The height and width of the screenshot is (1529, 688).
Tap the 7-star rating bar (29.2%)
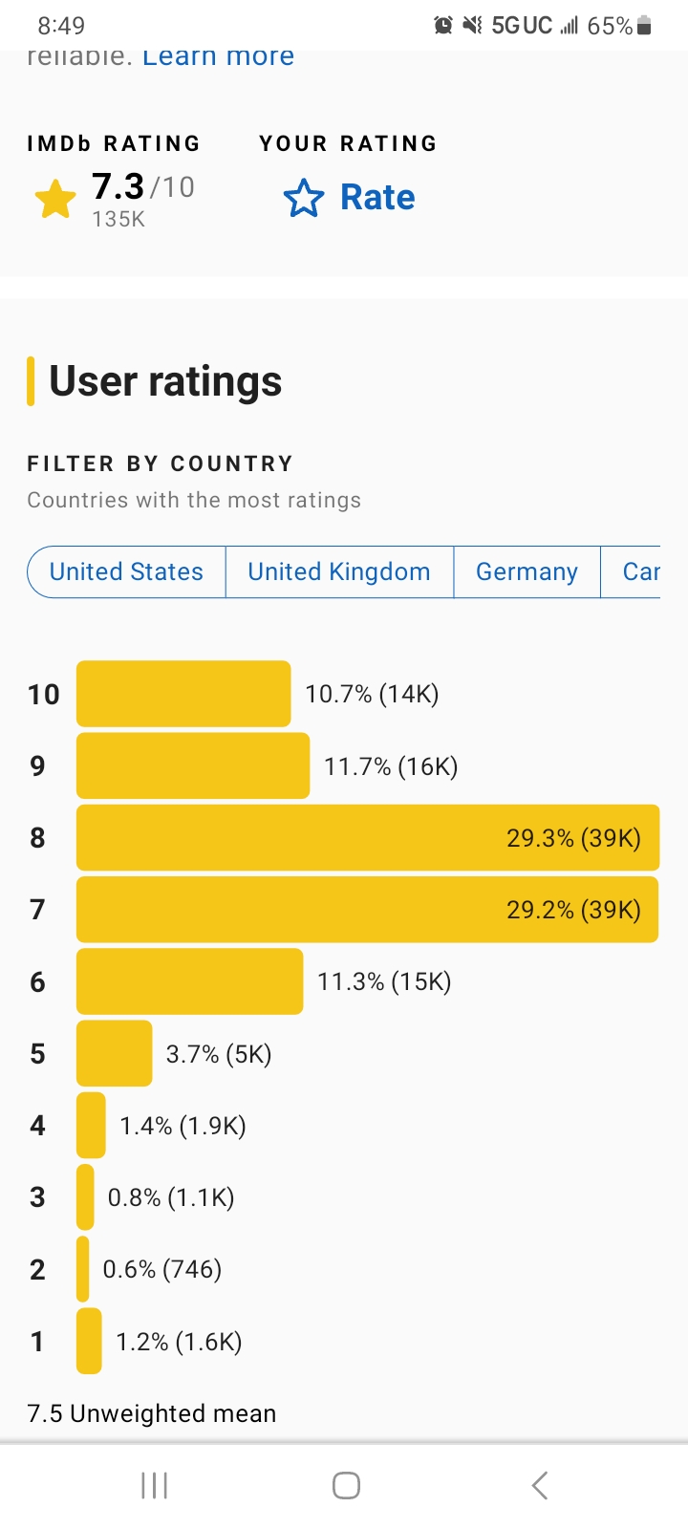pos(367,910)
